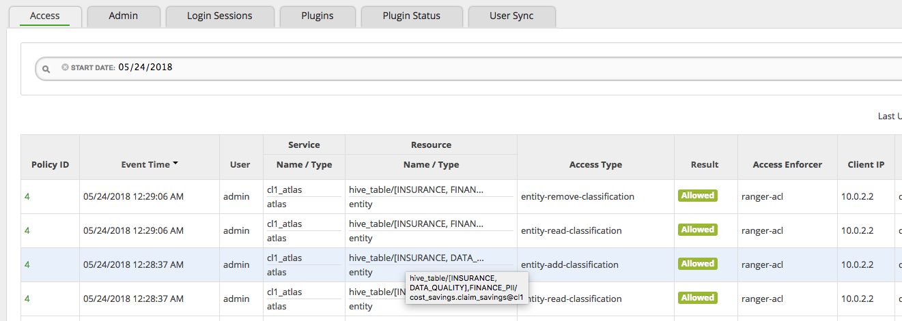Image resolution: width=902 pixels, height=321 pixels.
Task: Switch to the Admin tab
Action: tap(124, 16)
